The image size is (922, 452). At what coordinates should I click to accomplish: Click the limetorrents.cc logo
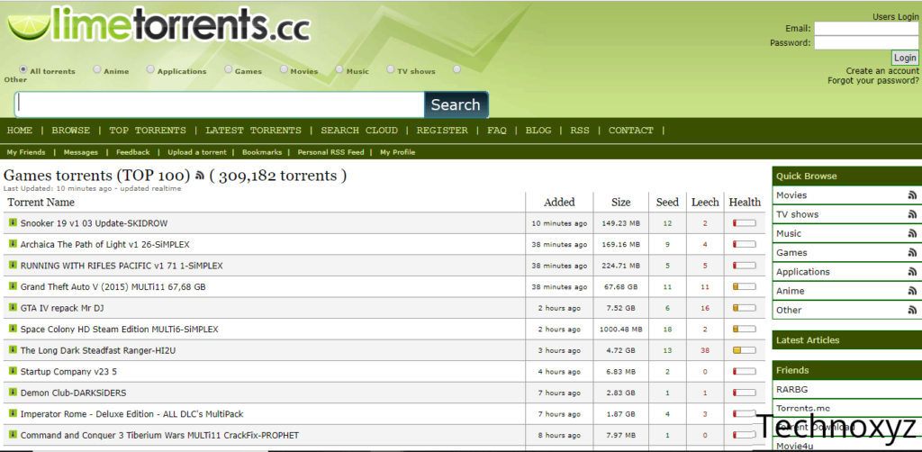(x=158, y=24)
